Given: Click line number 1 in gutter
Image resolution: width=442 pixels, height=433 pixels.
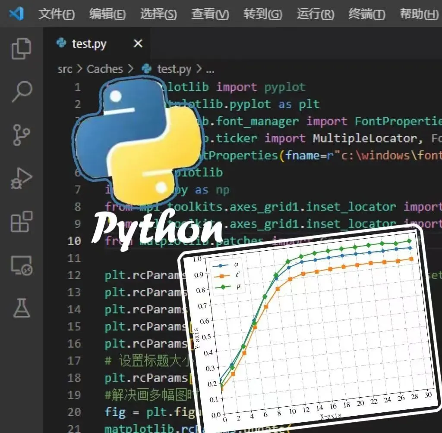Looking at the screenshot, I should (x=78, y=87).
